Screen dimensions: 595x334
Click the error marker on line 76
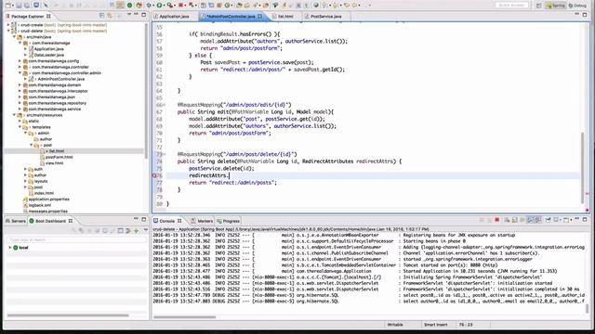pyautogui.click(x=154, y=175)
